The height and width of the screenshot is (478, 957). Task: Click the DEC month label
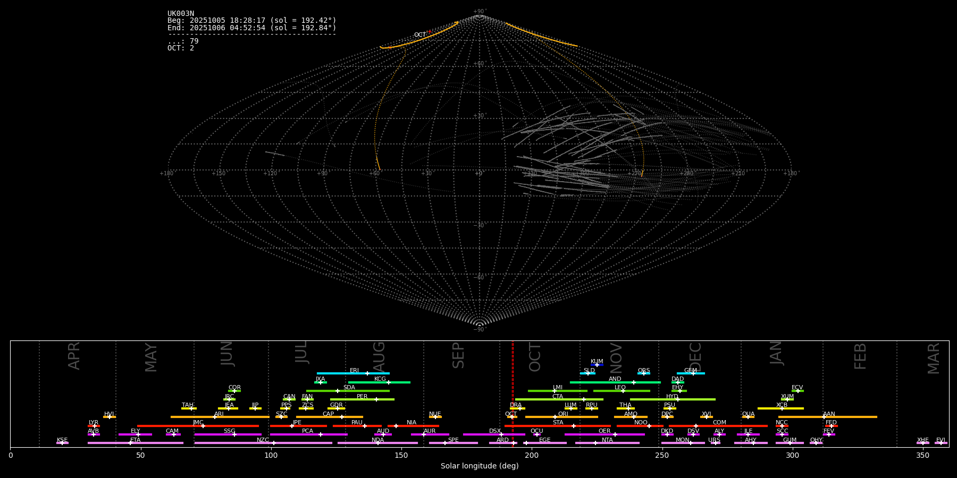click(x=695, y=357)
